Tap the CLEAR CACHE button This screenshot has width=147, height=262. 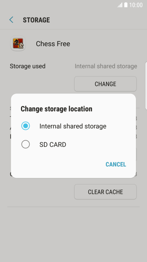105,192
